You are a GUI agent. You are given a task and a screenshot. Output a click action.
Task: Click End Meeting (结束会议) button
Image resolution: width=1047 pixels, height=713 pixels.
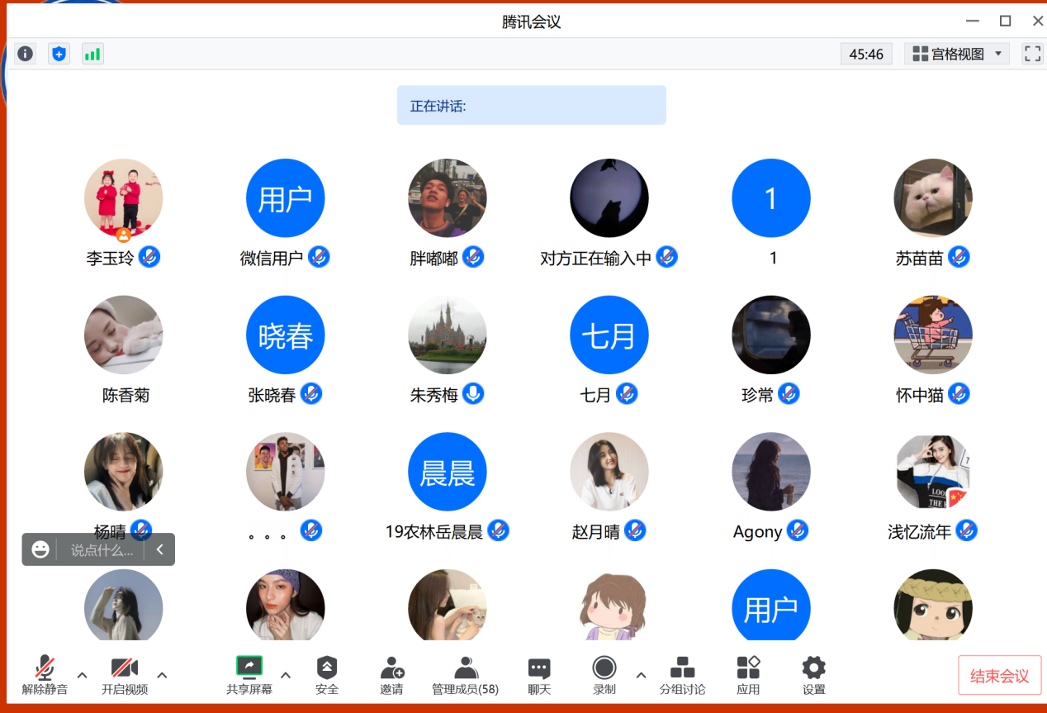[999, 676]
